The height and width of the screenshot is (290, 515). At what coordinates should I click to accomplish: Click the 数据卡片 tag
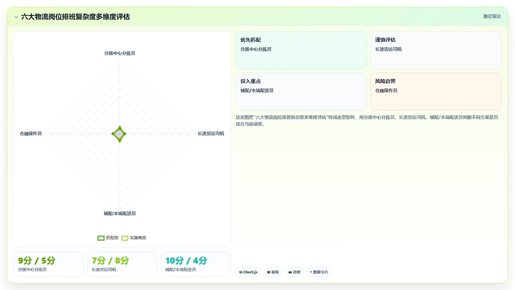point(319,272)
